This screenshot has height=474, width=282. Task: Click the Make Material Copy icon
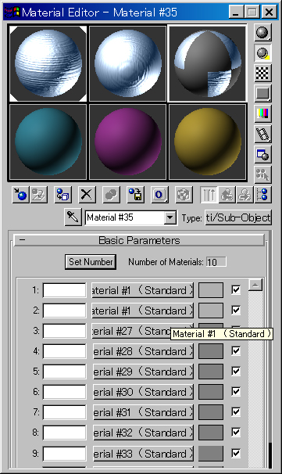point(111,195)
